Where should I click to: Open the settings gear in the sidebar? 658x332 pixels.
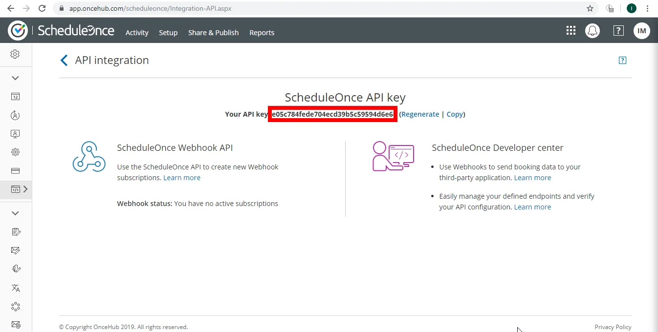[15, 54]
